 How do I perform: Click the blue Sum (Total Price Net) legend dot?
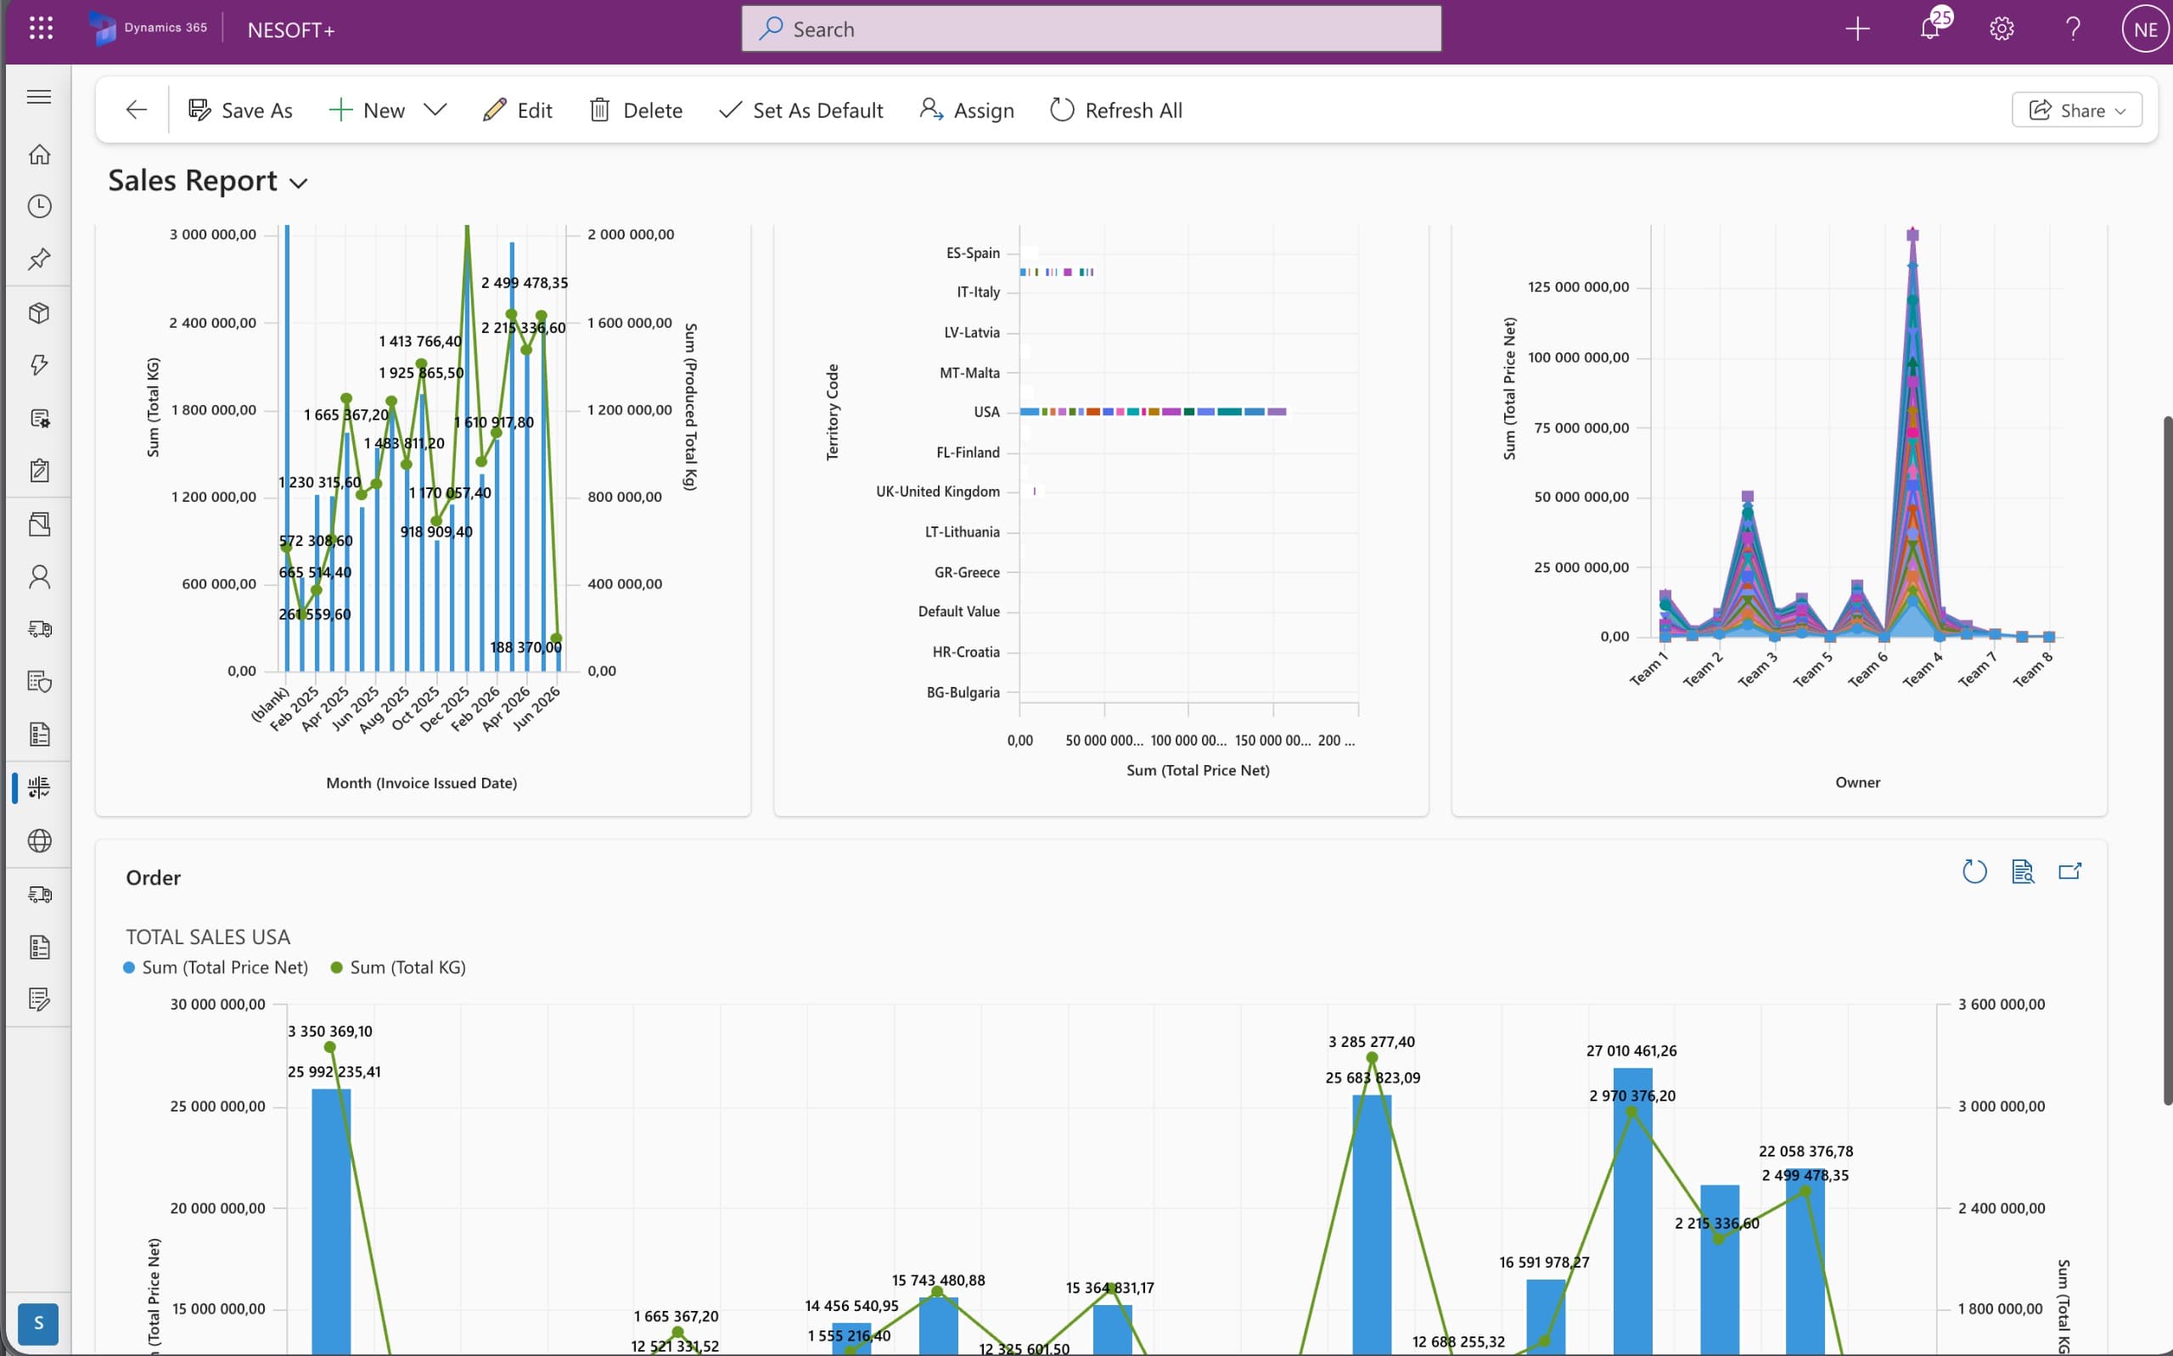coord(129,968)
